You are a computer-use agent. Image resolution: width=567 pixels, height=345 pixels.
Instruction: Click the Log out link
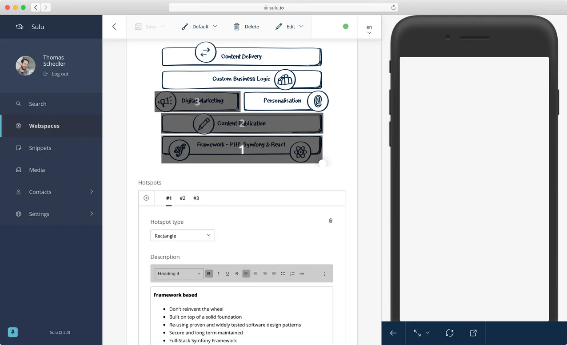point(60,74)
